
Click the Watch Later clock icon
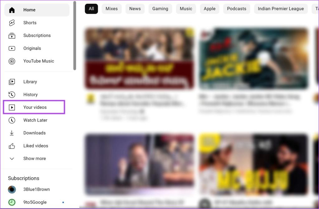pyautogui.click(x=12, y=120)
